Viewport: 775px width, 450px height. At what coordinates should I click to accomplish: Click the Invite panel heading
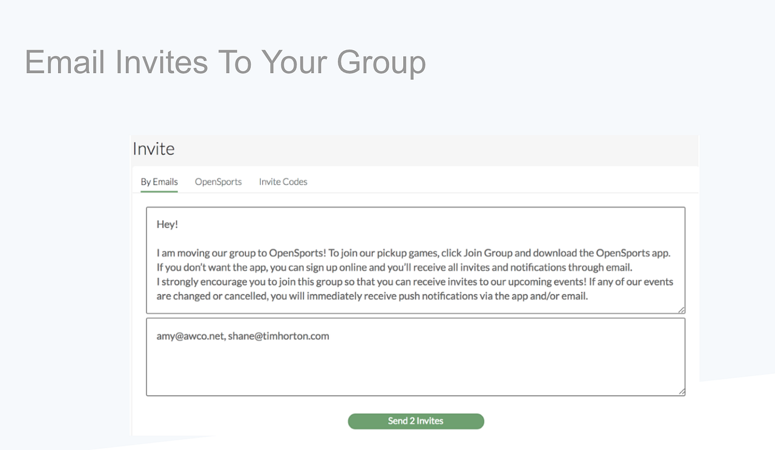pos(154,149)
